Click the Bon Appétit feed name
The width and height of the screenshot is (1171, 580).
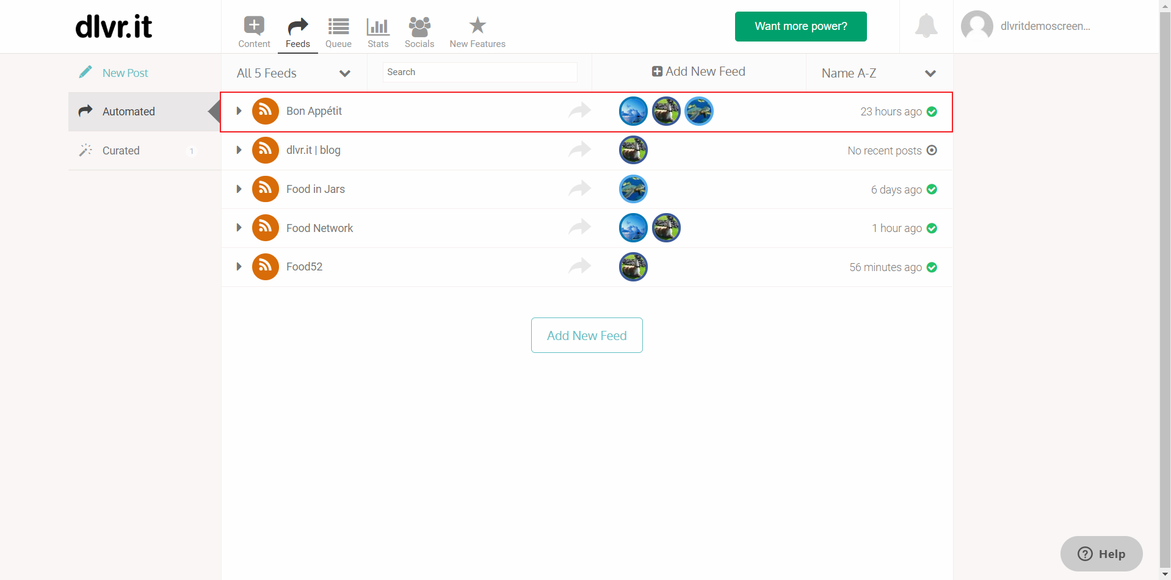click(x=314, y=111)
